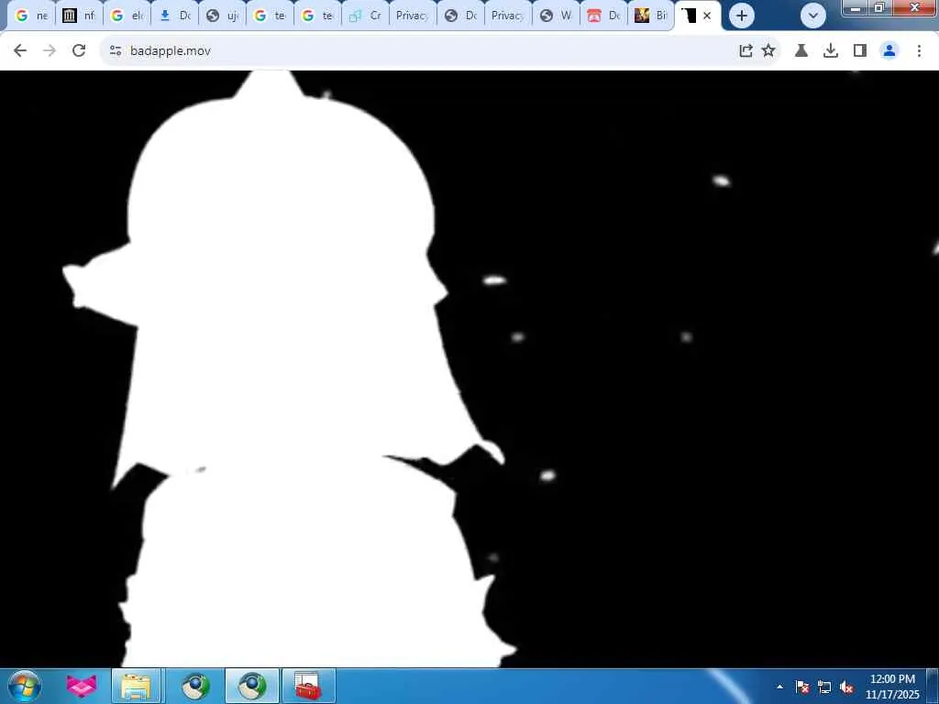The width and height of the screenshot is (939, 704).
Task: Switch to the Google 'ne' tab
Action: [31, 16]
